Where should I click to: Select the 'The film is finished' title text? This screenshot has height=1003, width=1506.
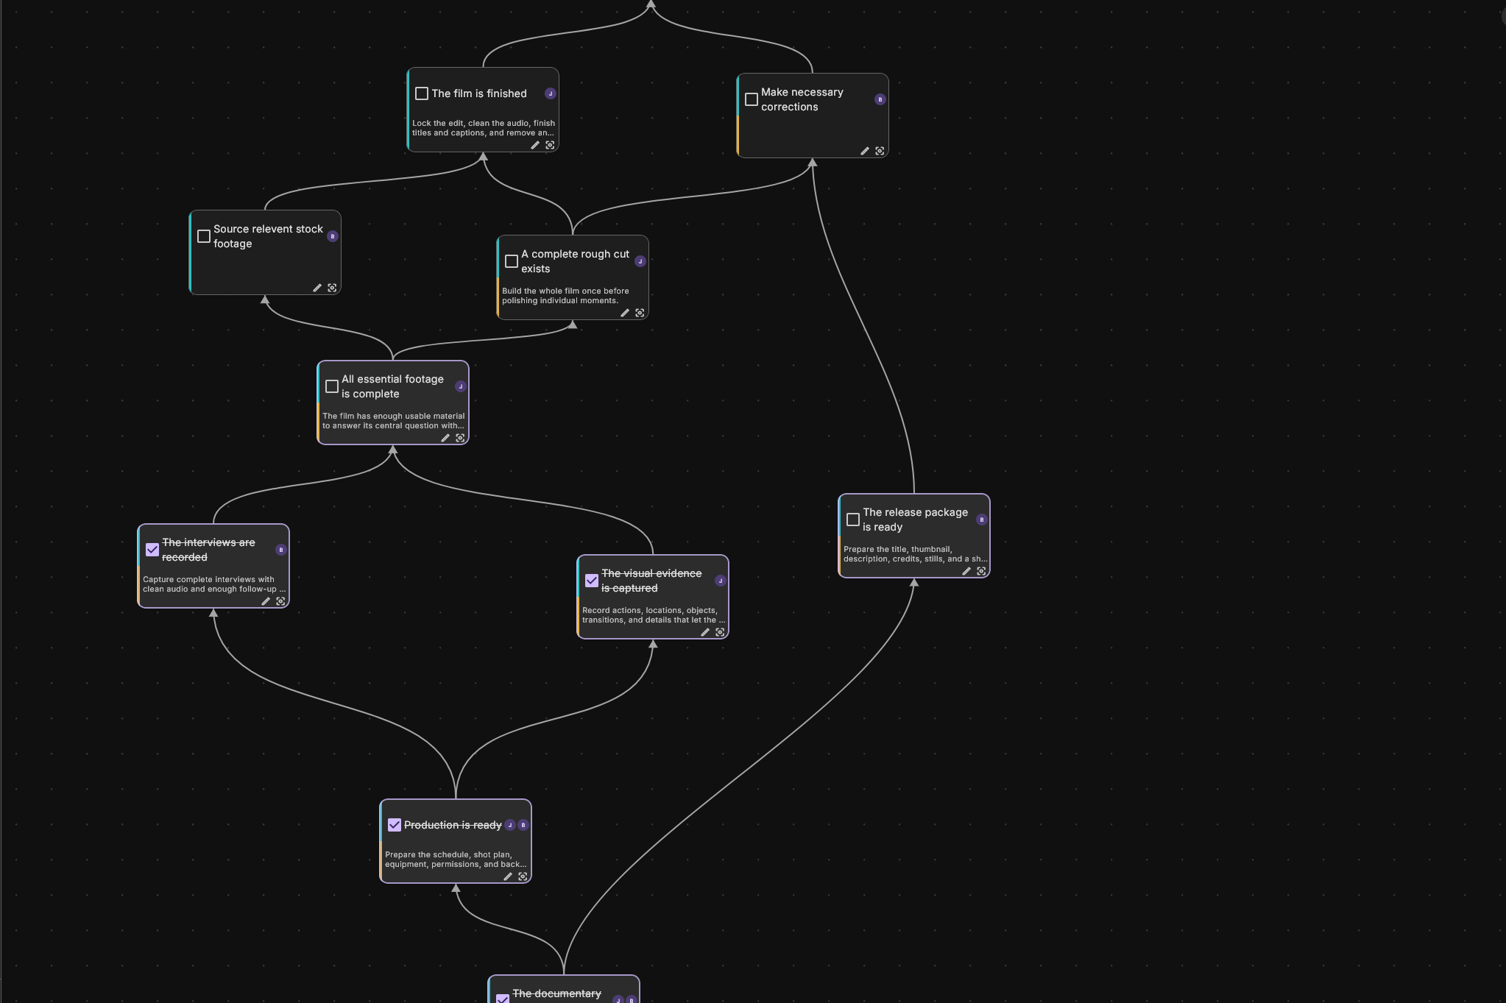(479, 93)
